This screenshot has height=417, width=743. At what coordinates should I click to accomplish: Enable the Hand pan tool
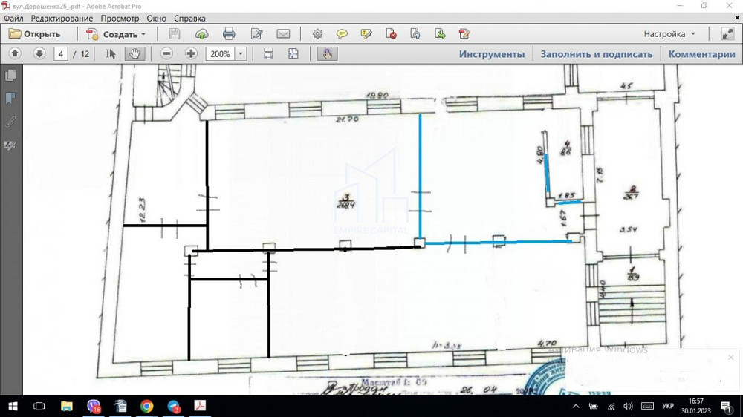click(x=134, y=54)
